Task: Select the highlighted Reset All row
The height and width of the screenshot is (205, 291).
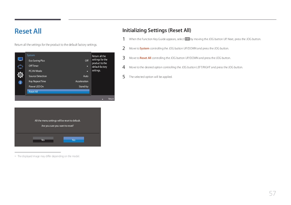Action: click(58, 92)
